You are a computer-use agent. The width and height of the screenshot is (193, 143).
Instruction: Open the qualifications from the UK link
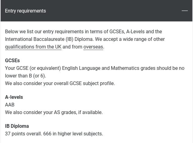[x=33, y=47]
